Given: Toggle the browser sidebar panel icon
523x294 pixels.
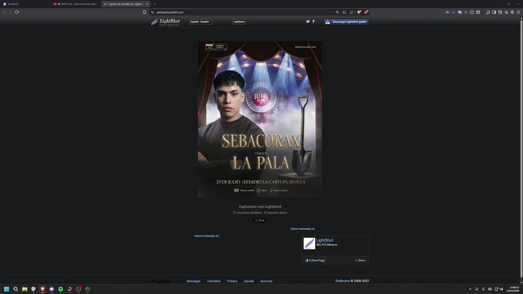Looking at the screenshot, I should (494, 12).
